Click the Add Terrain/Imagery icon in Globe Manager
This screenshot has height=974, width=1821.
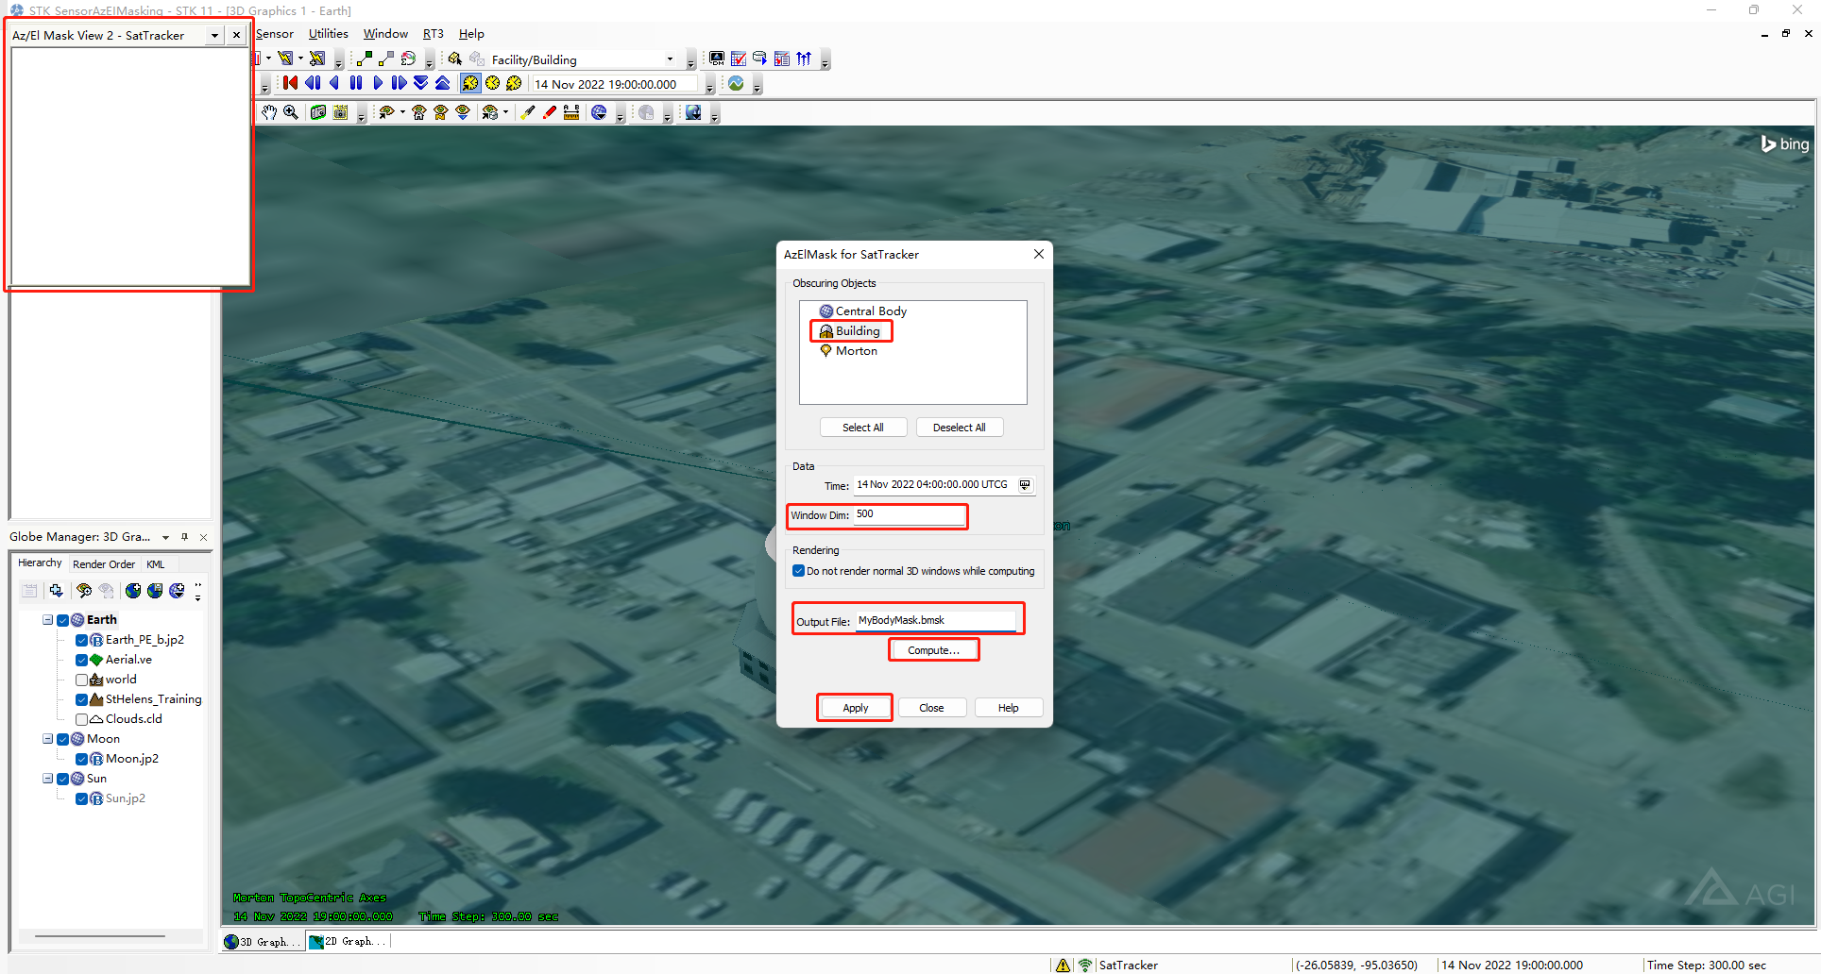tap(132, 591)
